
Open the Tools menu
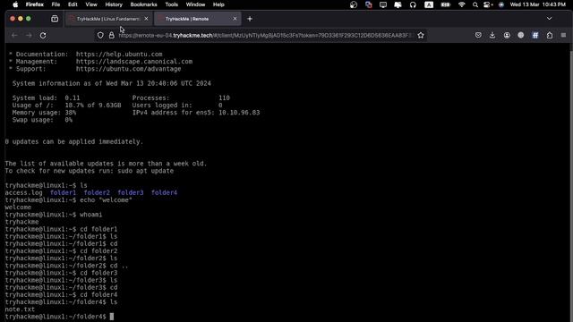[171, 4]
